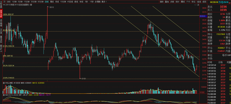Open 多周期 multi-period view
Image resolution: width=231 pixels, height=104 pixels.
click(x=98, y=2)
